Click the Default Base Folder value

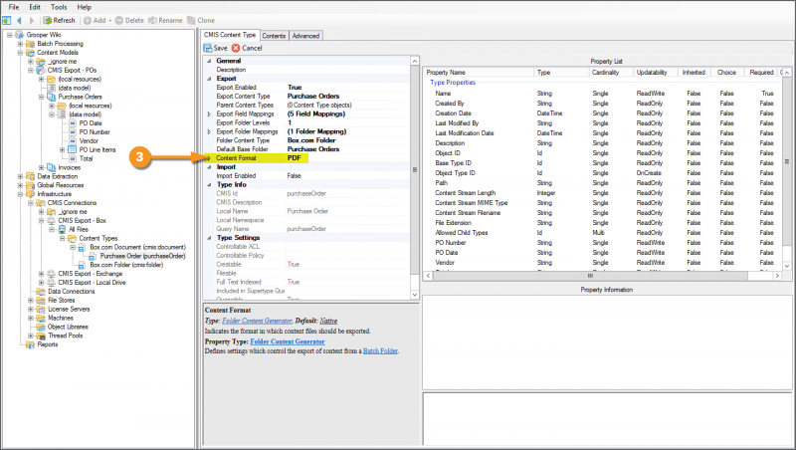point(313,149)
